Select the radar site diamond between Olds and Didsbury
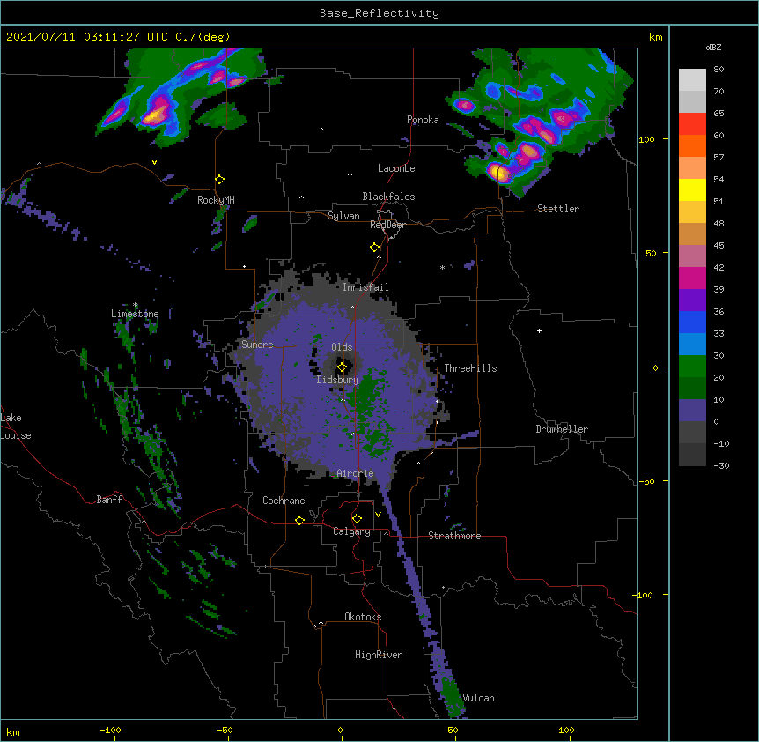The width and height of the screenshot is (759, 742). click(x=342, y=367)
